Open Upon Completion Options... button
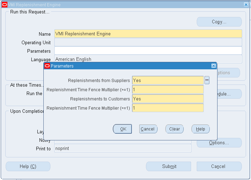Image resolution: width=251 pixels, height=180 pixels. tap(219, 143)
